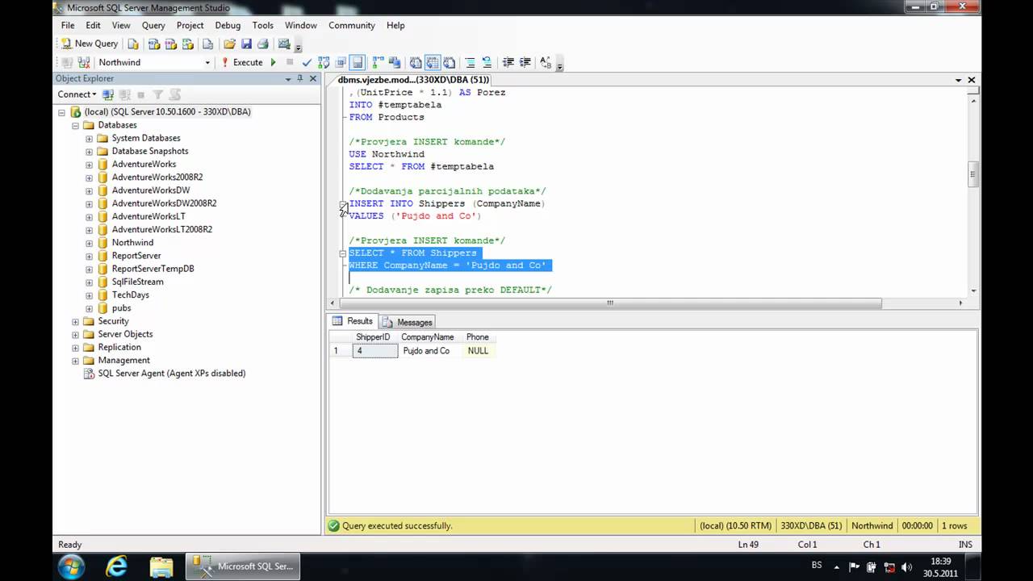Click the Object Explorer filter icon
This screenshot has width=1033, height=581.
pos(158,94)
